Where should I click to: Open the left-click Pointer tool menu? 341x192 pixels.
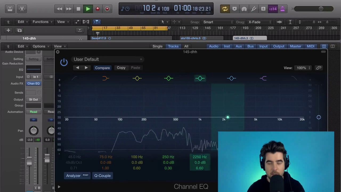(x=164, y=22)
